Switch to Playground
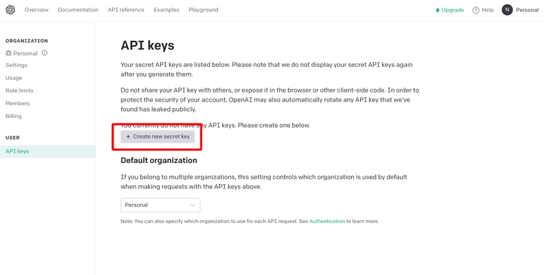 [203, 10]
